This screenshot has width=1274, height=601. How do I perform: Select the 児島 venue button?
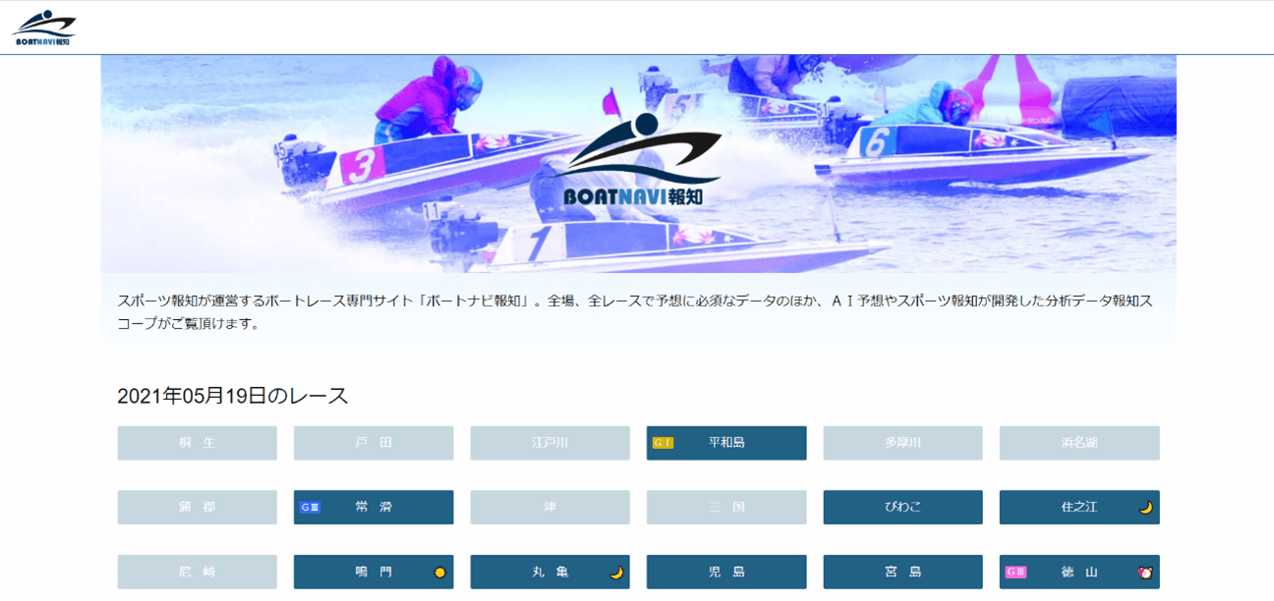pos(726,572)
